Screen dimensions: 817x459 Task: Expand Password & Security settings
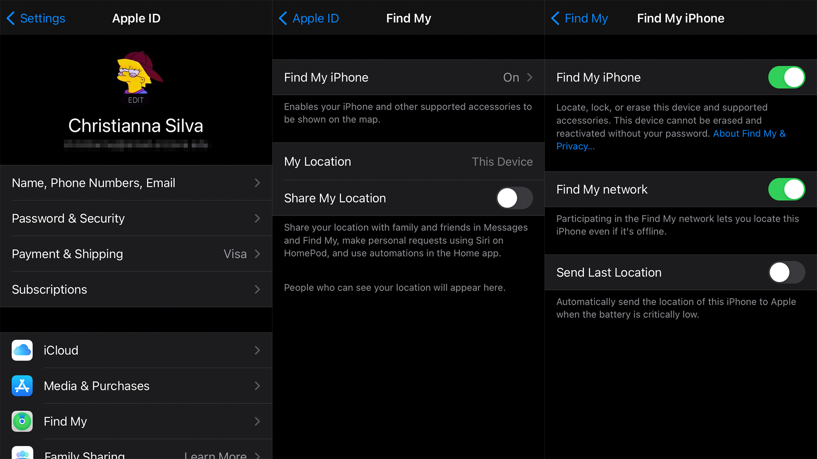point(134,218)
